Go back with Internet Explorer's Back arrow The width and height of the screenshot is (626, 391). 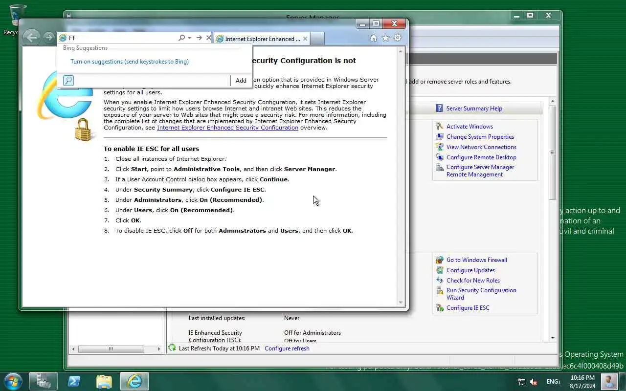coord(31,38)
